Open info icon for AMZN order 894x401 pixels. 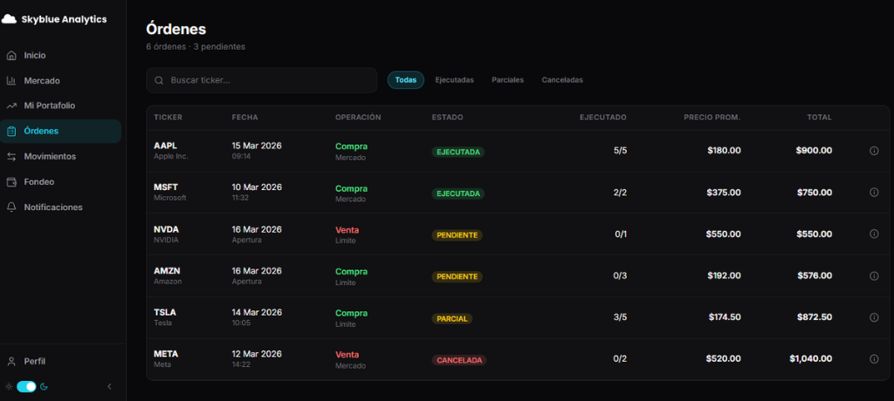(x=874, y=275)
